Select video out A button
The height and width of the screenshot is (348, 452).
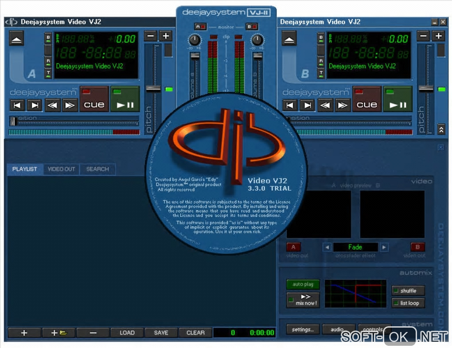point(293,247)
